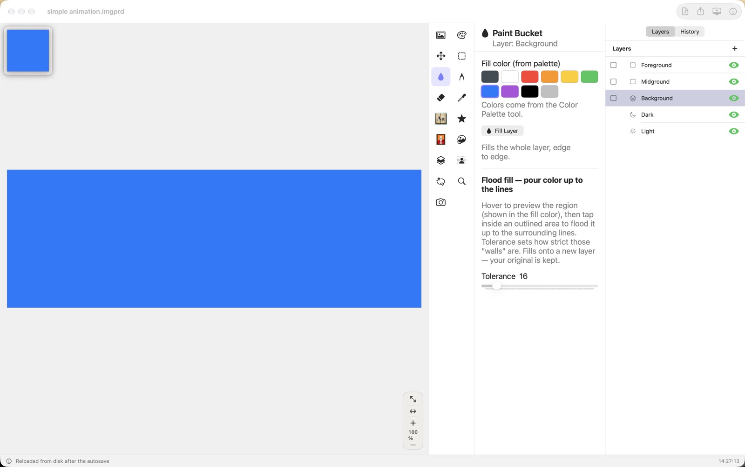
Task: Select the camera snapshot tool
Action: pos(440,202)
